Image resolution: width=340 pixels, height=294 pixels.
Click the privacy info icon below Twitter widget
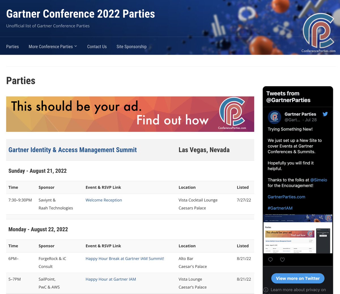tap(266, 290)
